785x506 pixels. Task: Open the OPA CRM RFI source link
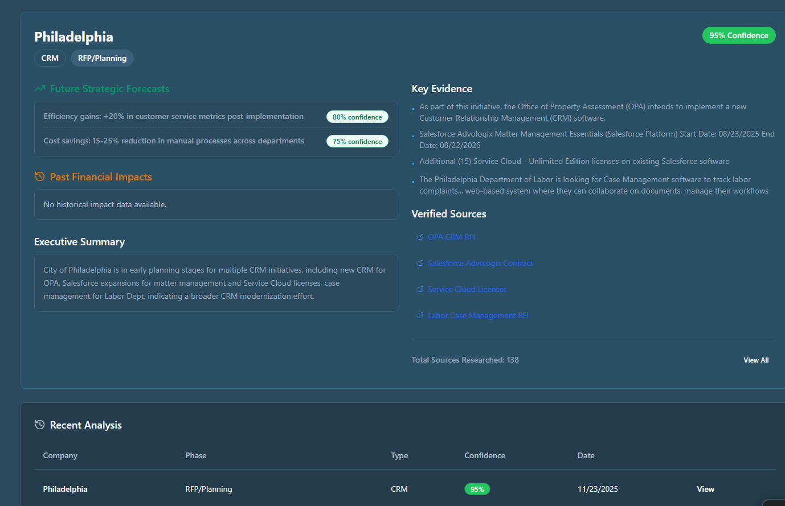point(451,237)
